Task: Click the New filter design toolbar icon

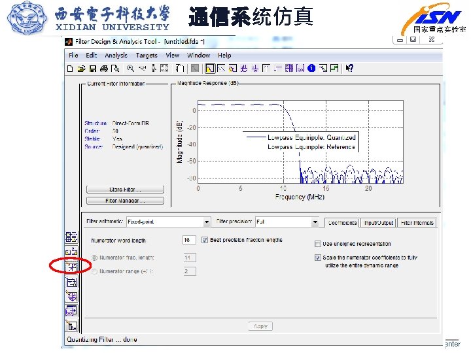Action: pos(70,69)
